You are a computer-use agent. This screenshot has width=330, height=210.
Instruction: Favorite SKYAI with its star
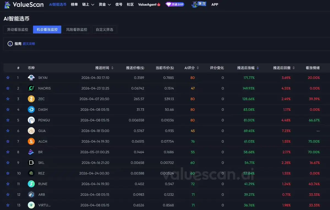point(8,78)
